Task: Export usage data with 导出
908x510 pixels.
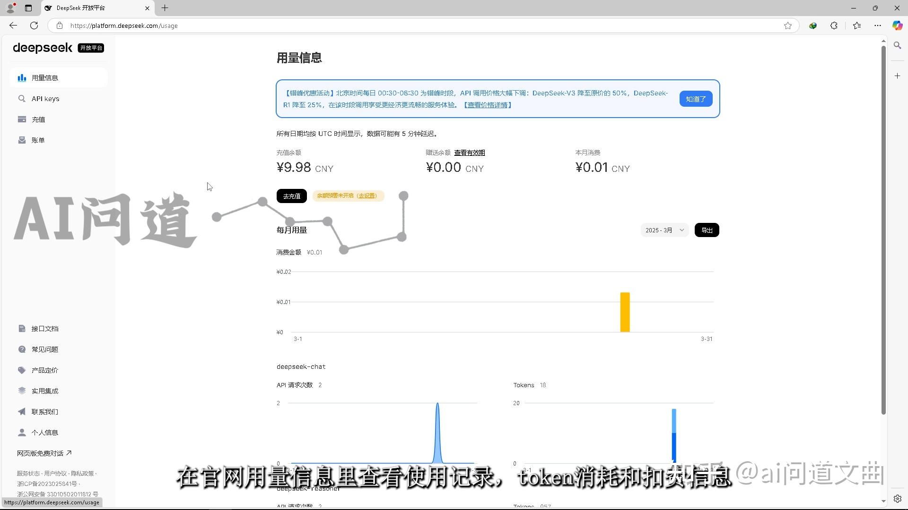Action: 707,230
